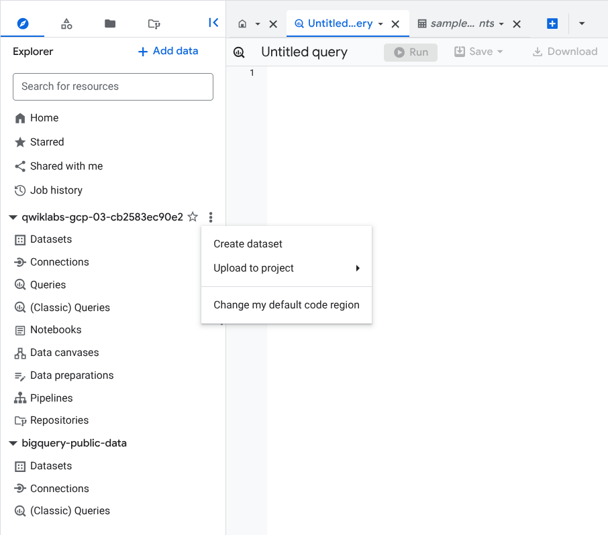The image size is (608, 535).
Task: Click the Add data button
Action: coord(167,51)
